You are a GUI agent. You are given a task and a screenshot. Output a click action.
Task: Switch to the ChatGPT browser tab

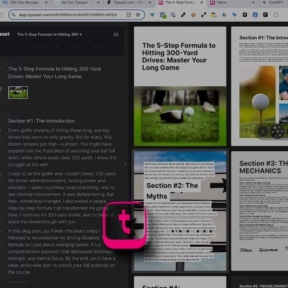[275, 3]
